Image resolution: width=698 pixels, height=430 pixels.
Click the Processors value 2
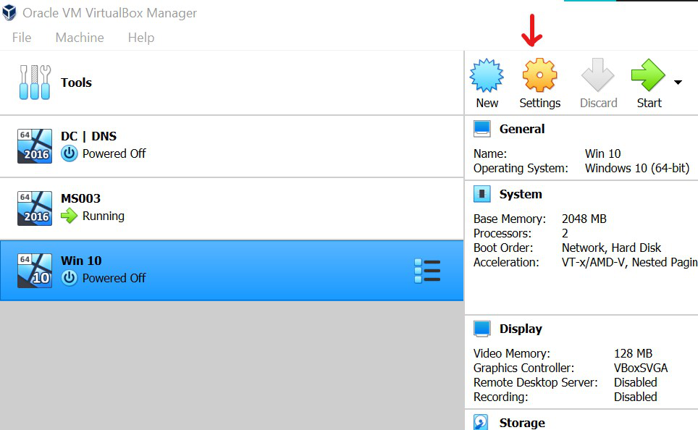point(565,233)
